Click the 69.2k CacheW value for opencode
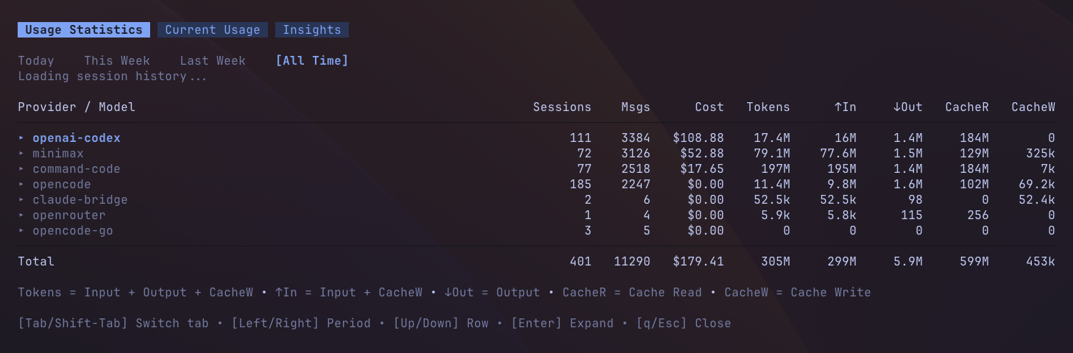 click(x=1037, y=185)
